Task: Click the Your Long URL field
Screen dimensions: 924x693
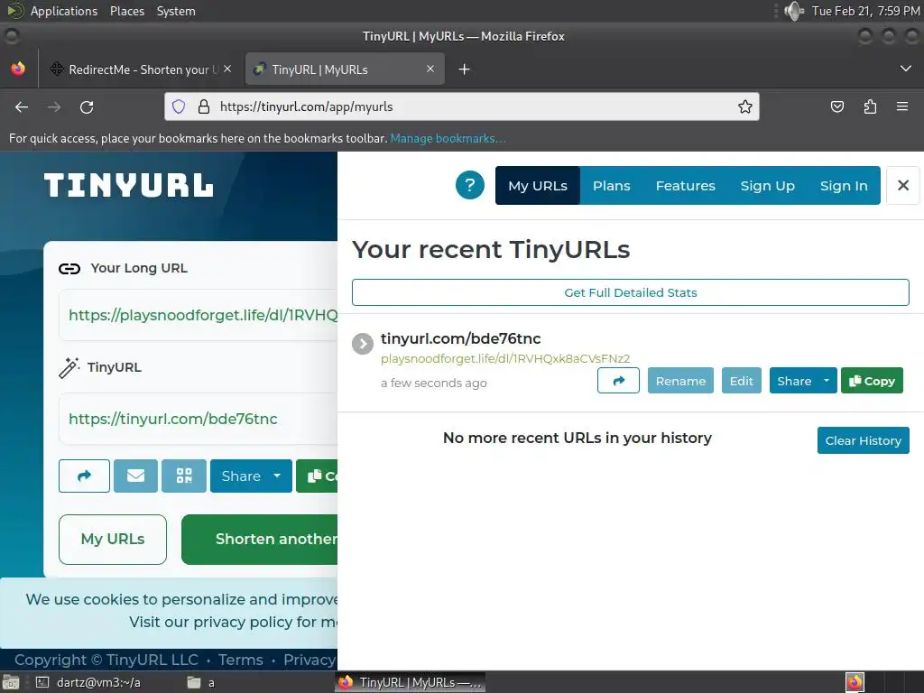Action: tap(199, 315)
